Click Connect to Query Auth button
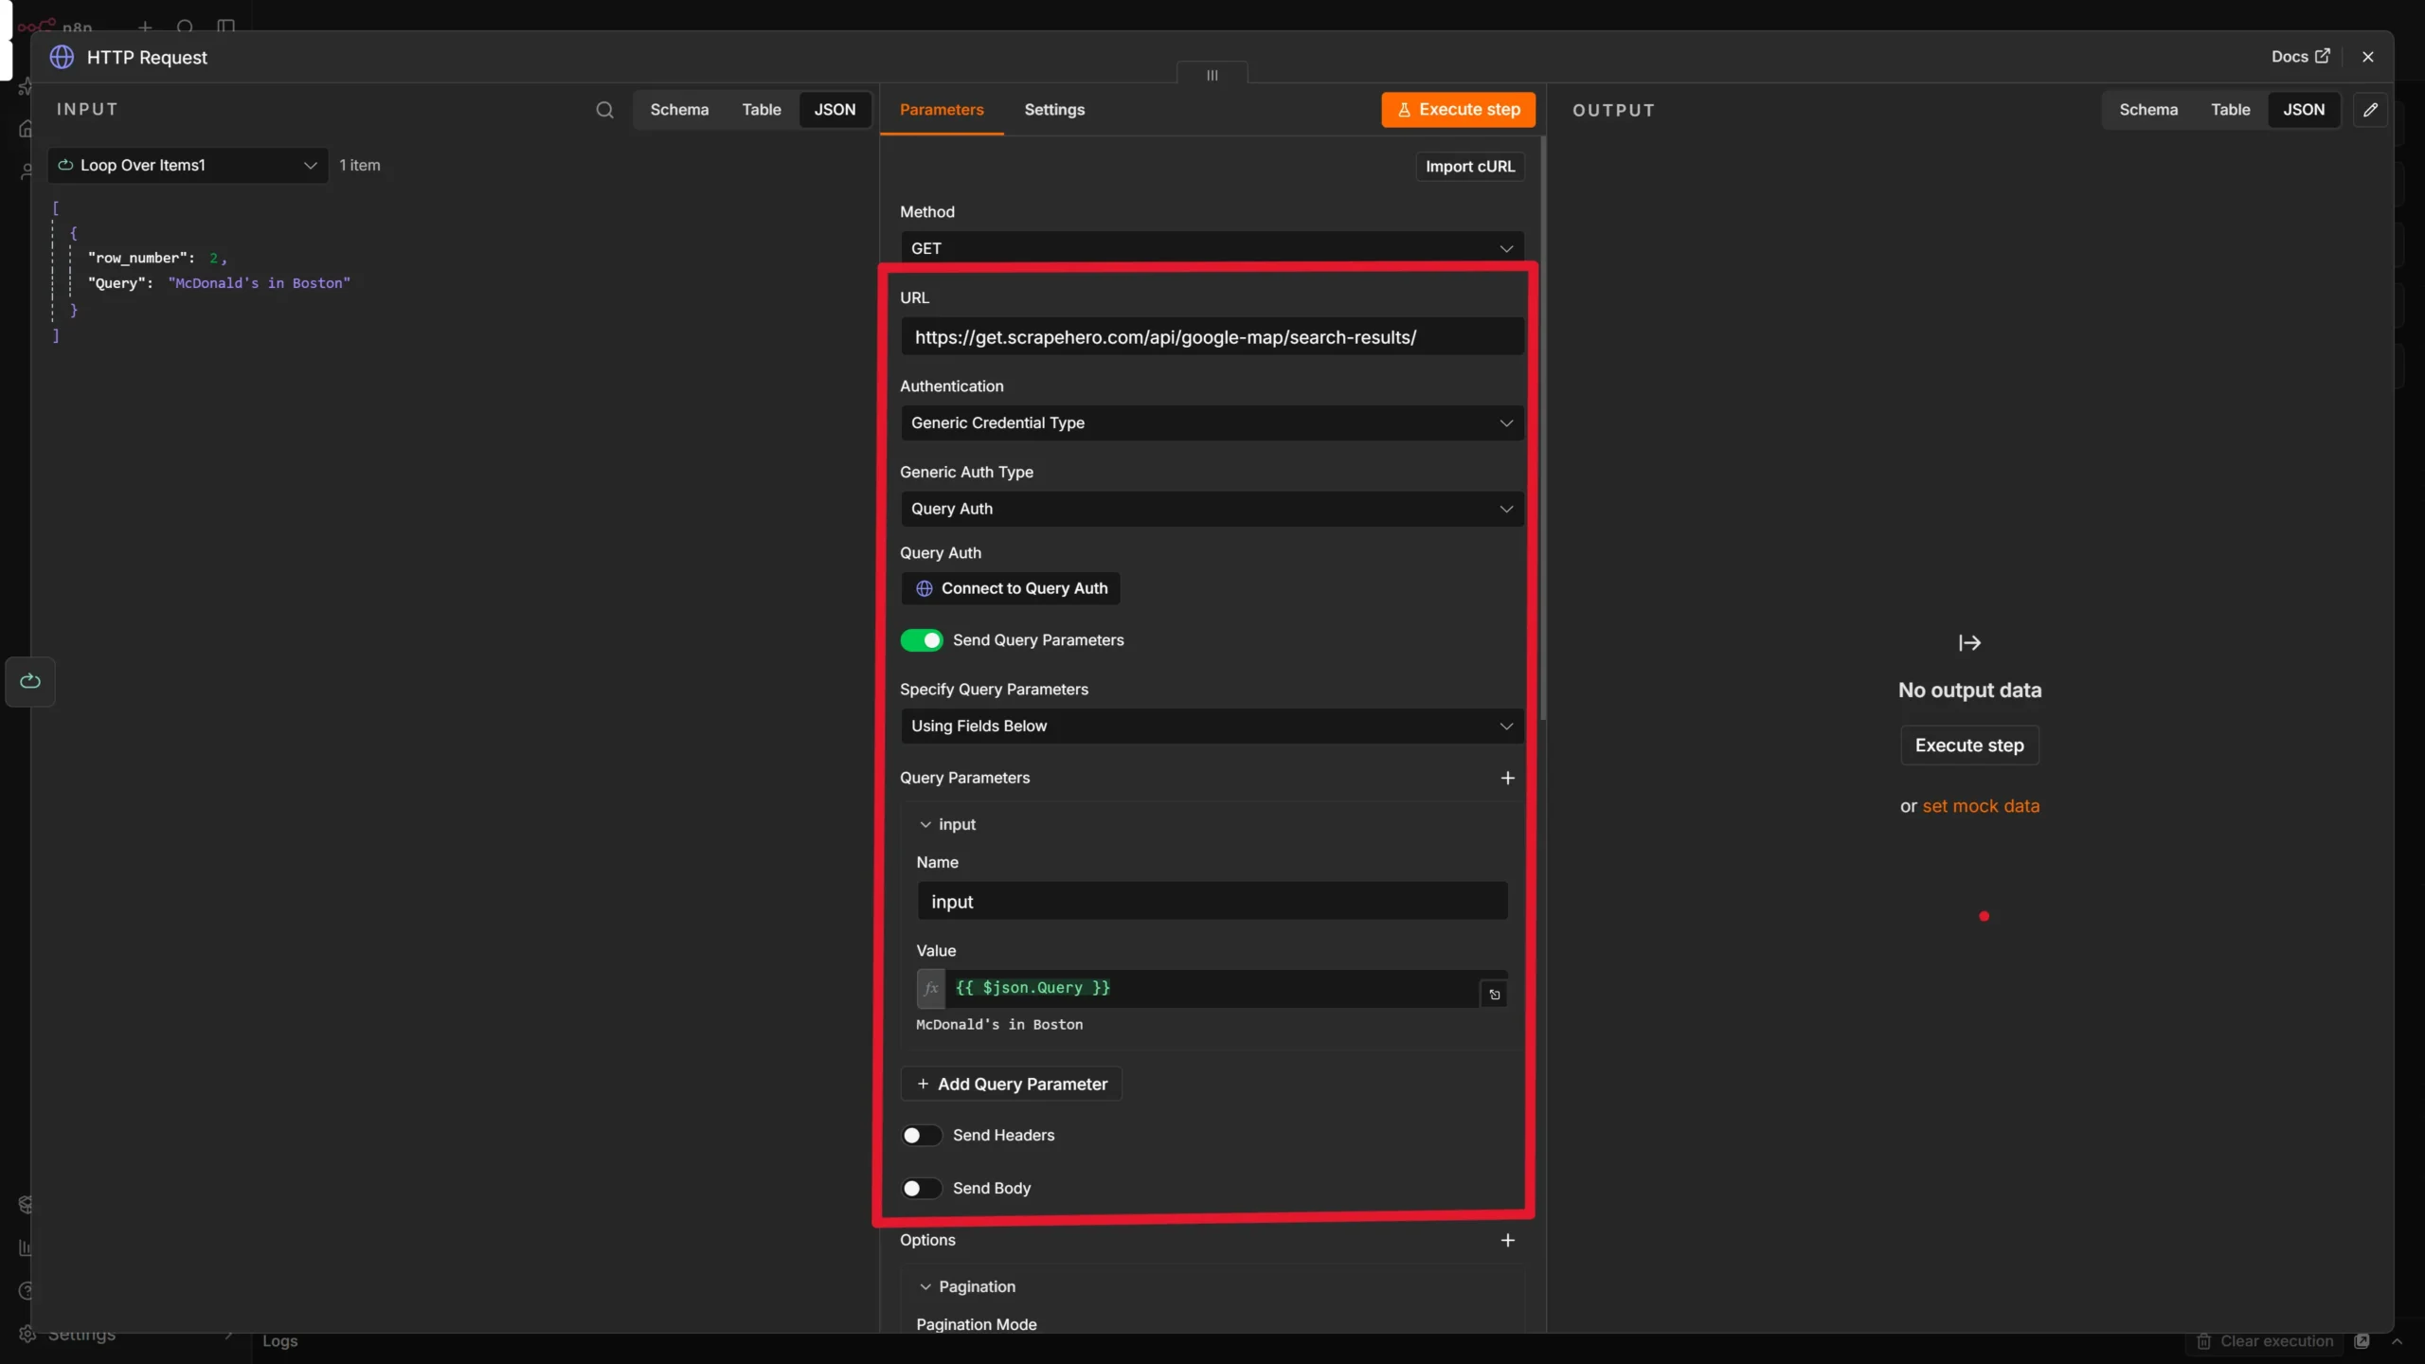This screenshot has height=1364, width=2425. pyautogui.click(x=1011, y=588)
